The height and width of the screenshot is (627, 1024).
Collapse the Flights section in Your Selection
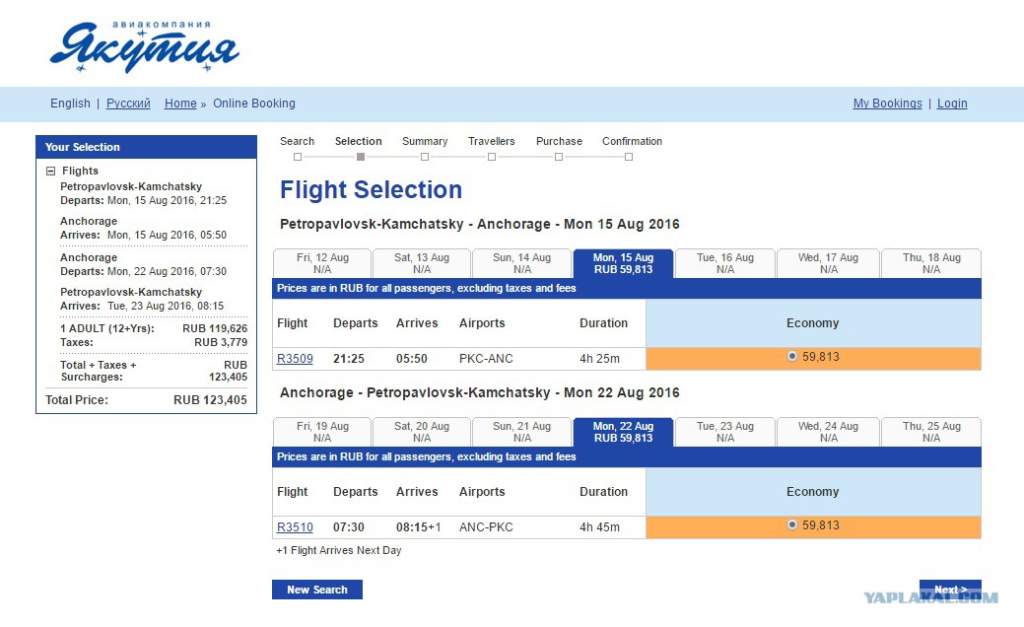(x=50, y=172)
